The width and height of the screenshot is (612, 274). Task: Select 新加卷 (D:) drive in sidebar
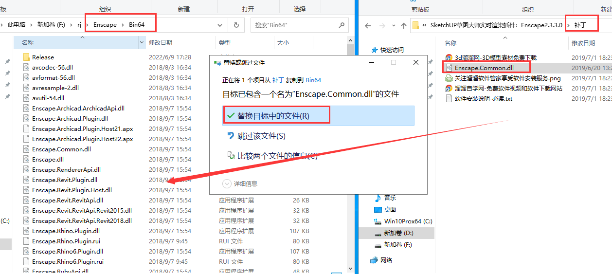click(x=398, y=233)
